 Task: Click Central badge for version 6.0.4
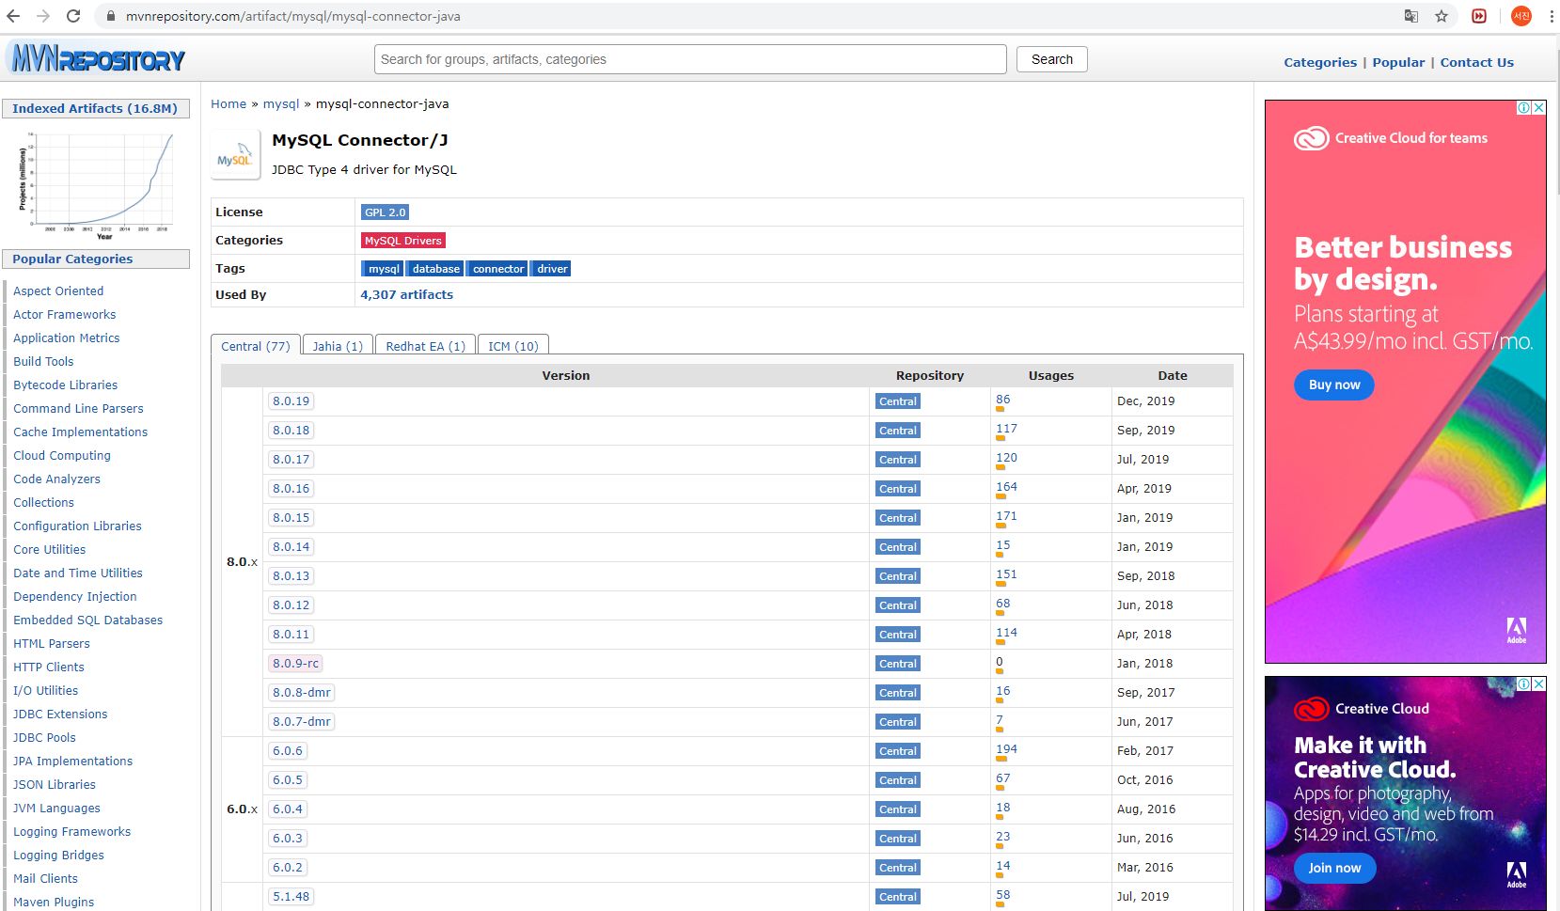click(897, 809)
